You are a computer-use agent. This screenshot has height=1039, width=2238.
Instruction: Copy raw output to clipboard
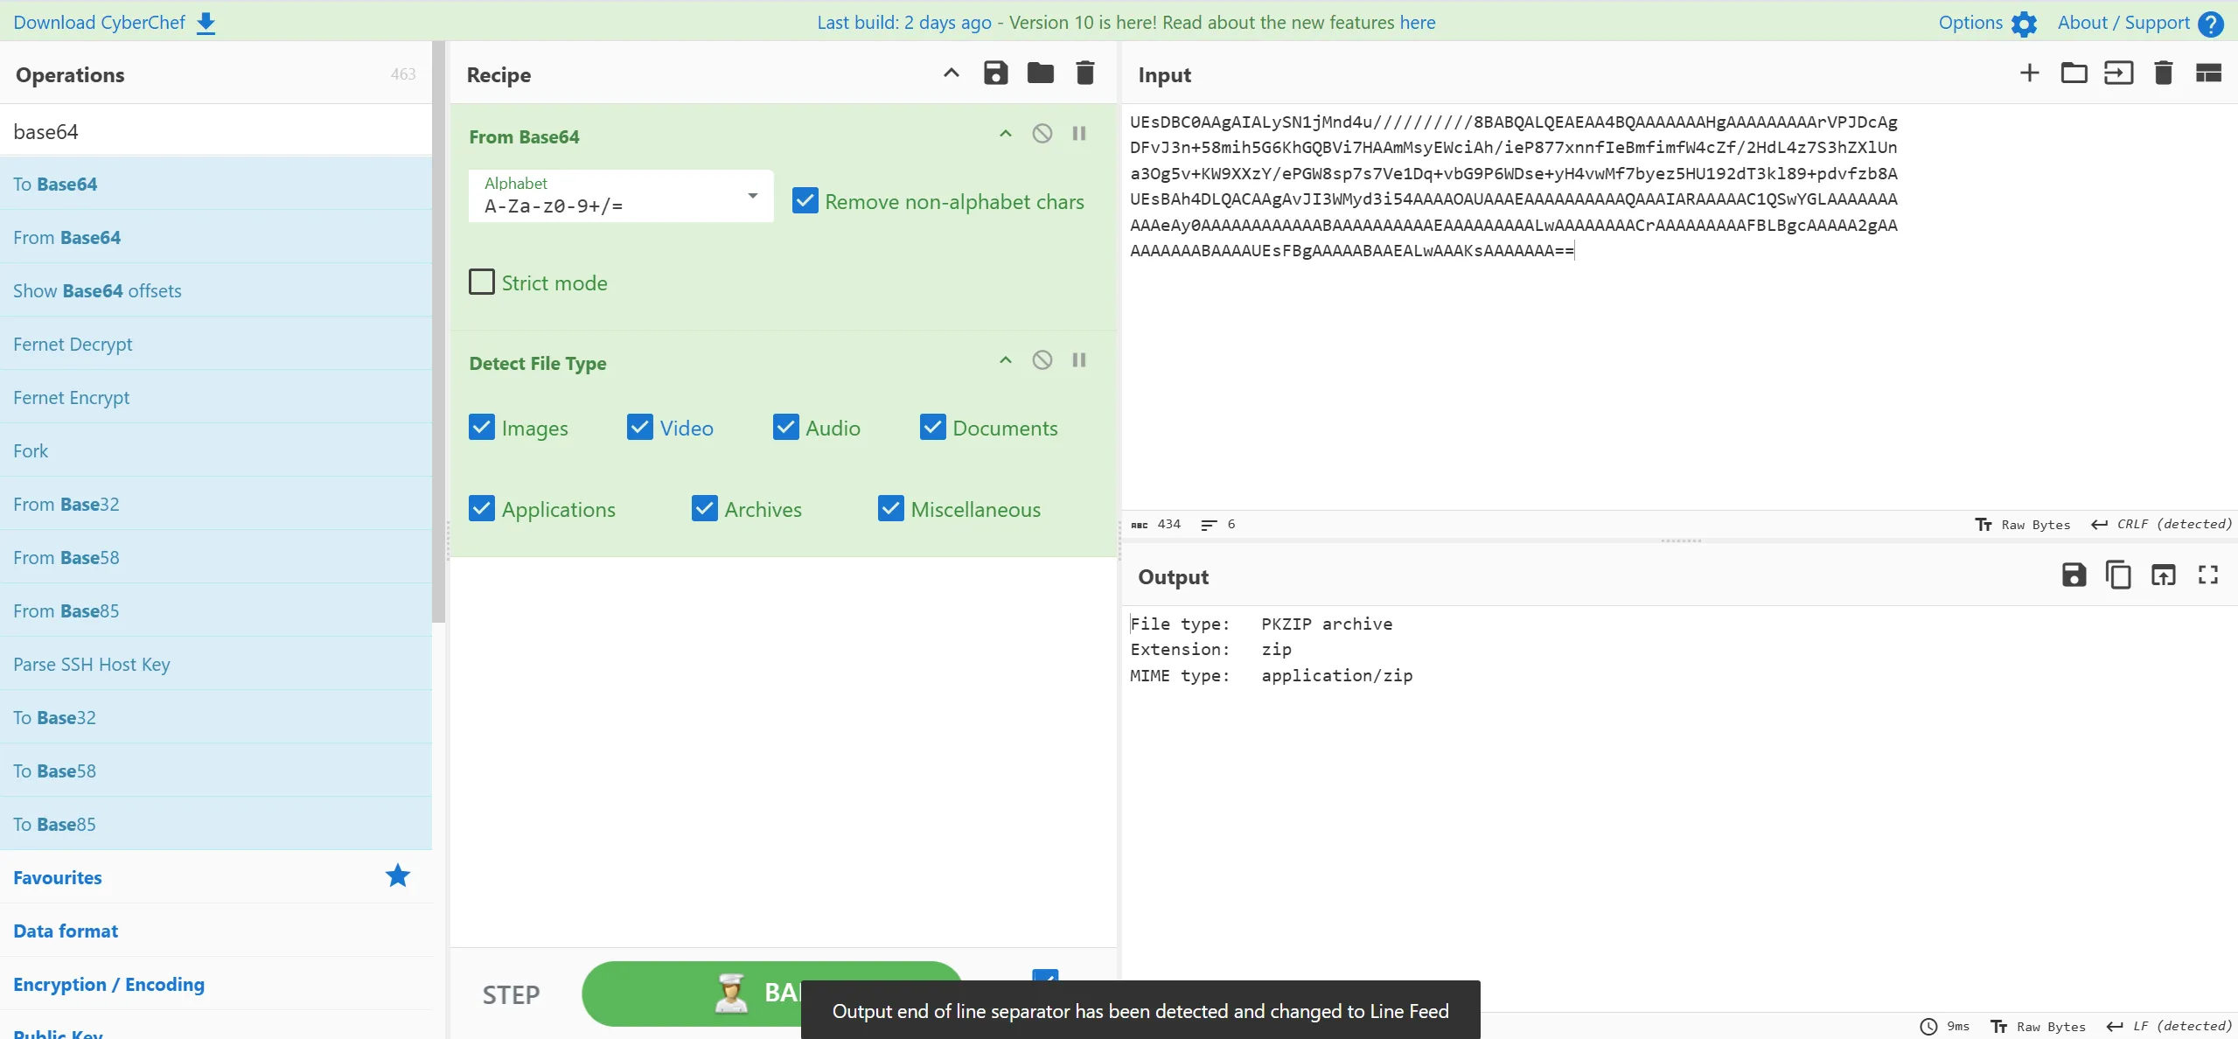[2118, 575]
